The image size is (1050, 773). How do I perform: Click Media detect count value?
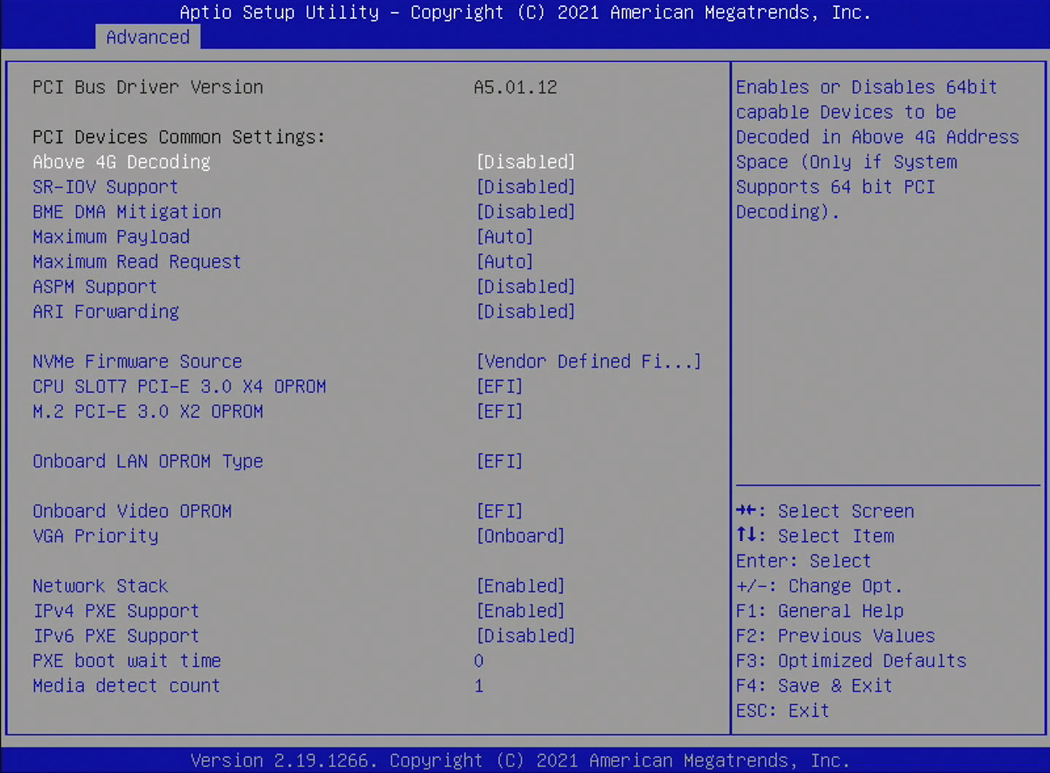(x=478, y=685)
